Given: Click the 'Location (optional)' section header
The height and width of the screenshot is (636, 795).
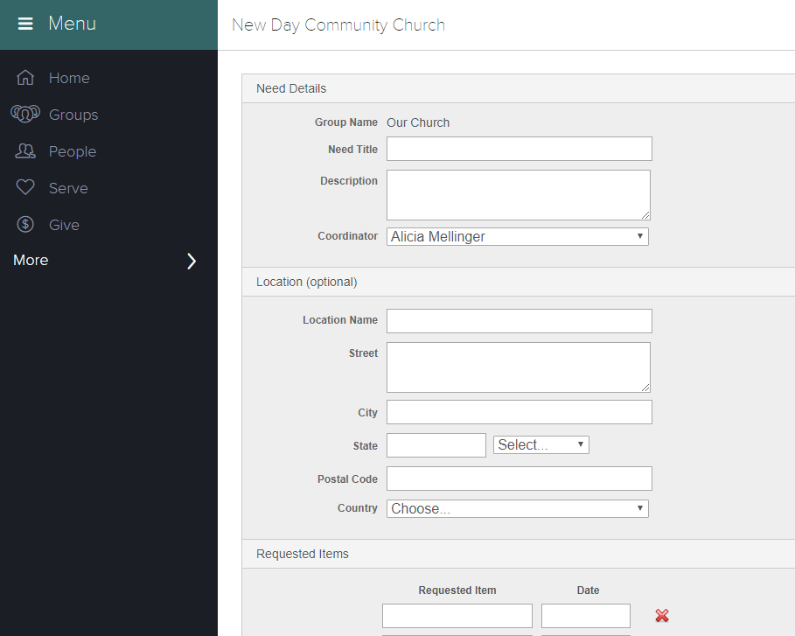Looking at the screenshot, I should tap(307, 282).
